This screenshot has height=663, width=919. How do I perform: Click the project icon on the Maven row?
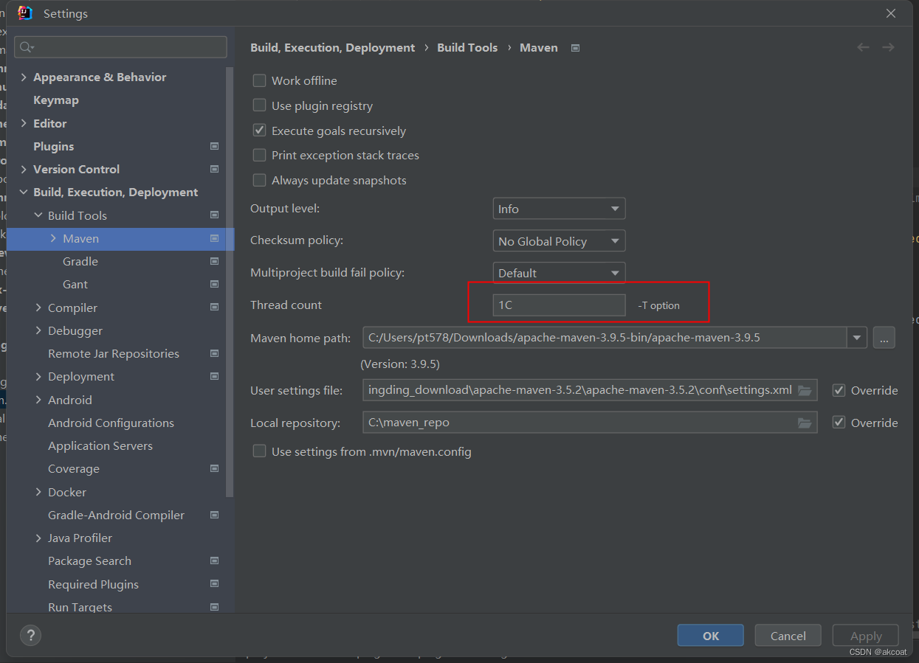point(214,238)
